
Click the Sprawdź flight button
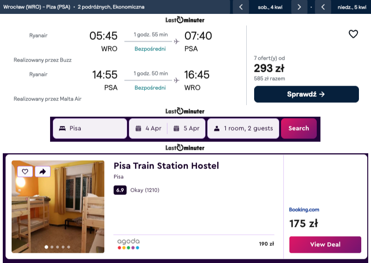[306, 94]
